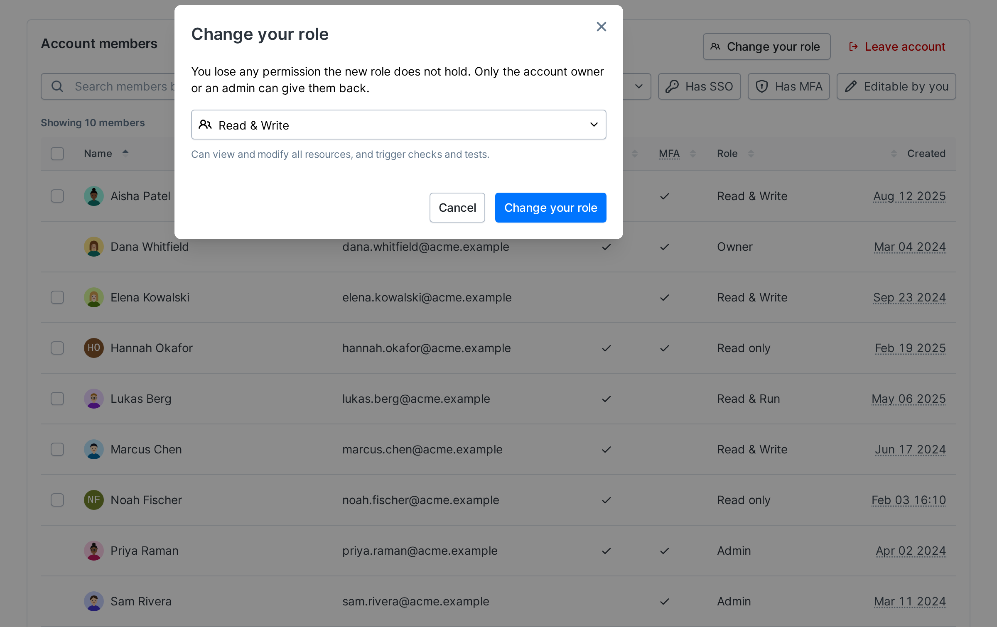Image resolution: width=997 pixels, height=627 pixels.
Task: Click Marcus Chen's SSO checkmark
Action: point(607,449)
